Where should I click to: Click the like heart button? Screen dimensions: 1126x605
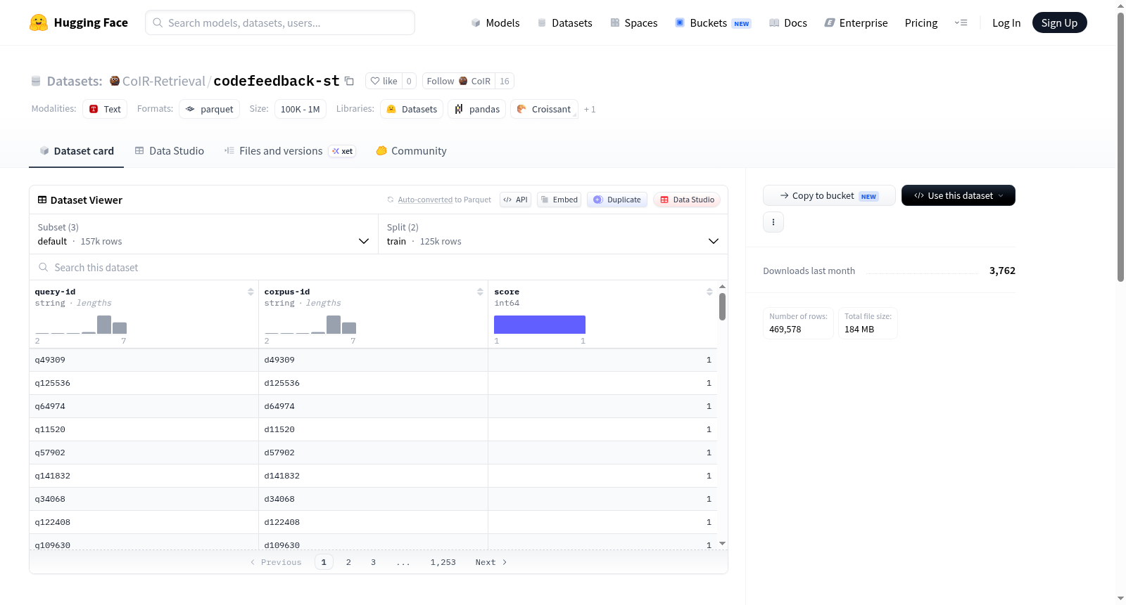pos(384,81)
